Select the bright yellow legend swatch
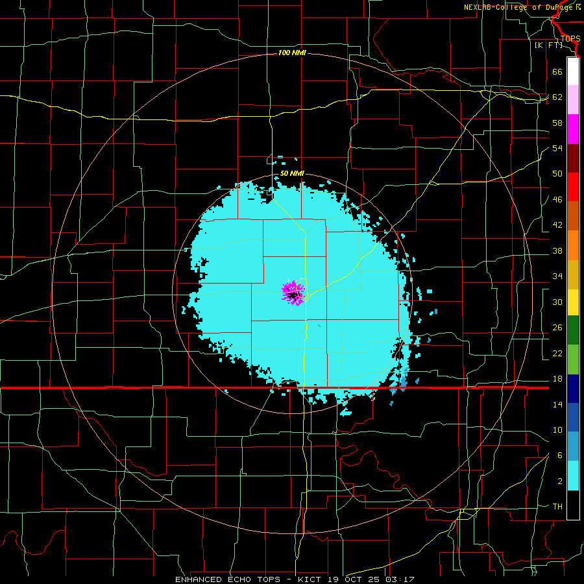 point(573,302)
